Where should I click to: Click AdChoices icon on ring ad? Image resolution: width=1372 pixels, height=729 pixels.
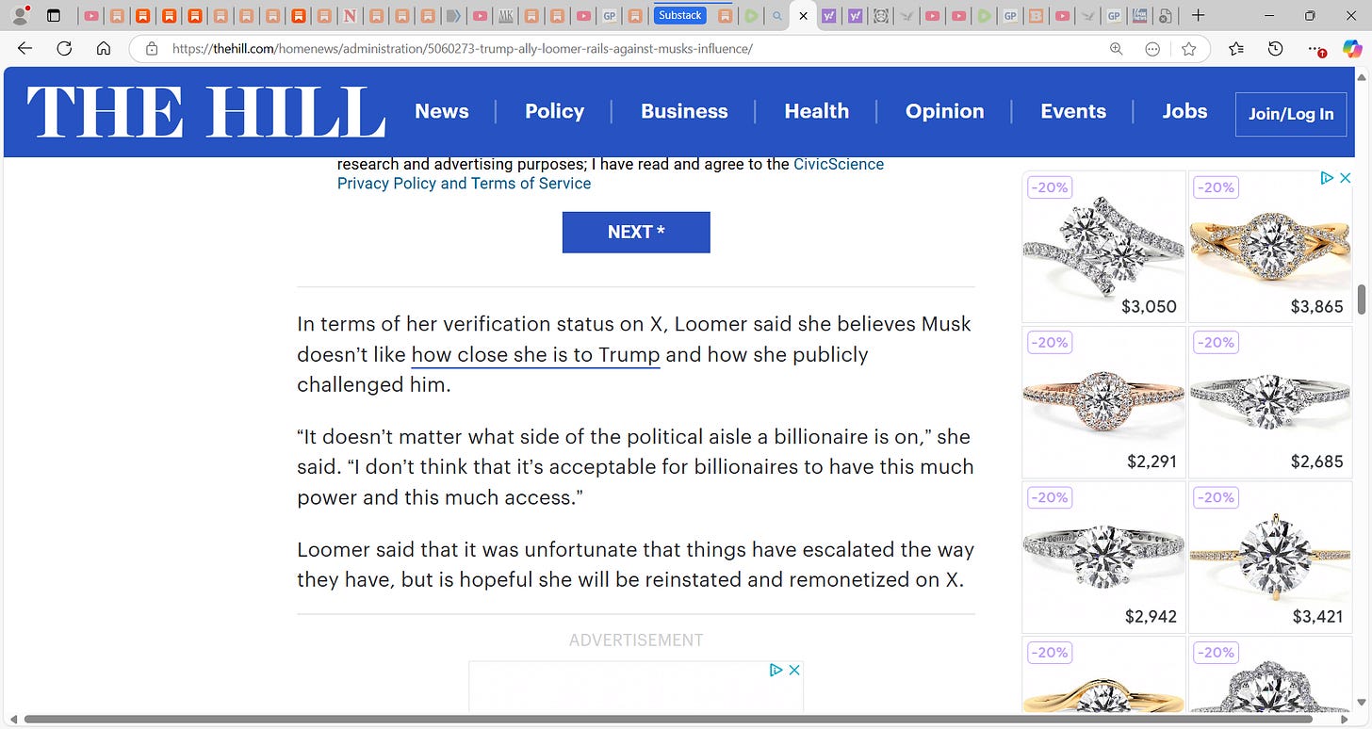coord(1327,177)
